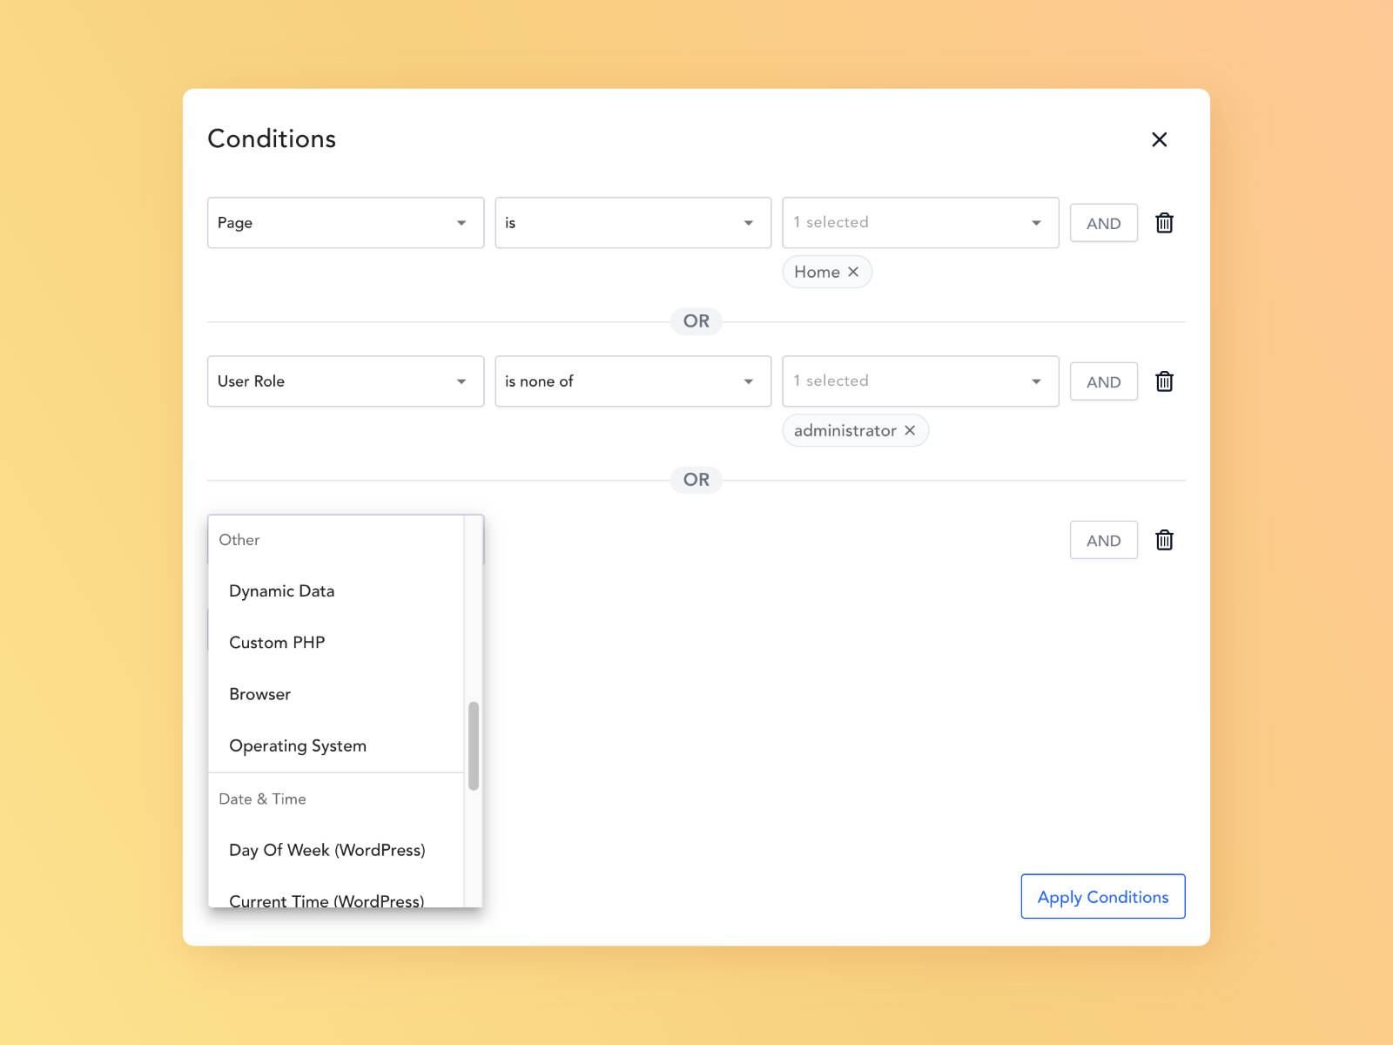Image resolution: width=1393 pixels, height=1045 pixels.
Task: Delete the third empty condition row
Action: pos(1164,540)
